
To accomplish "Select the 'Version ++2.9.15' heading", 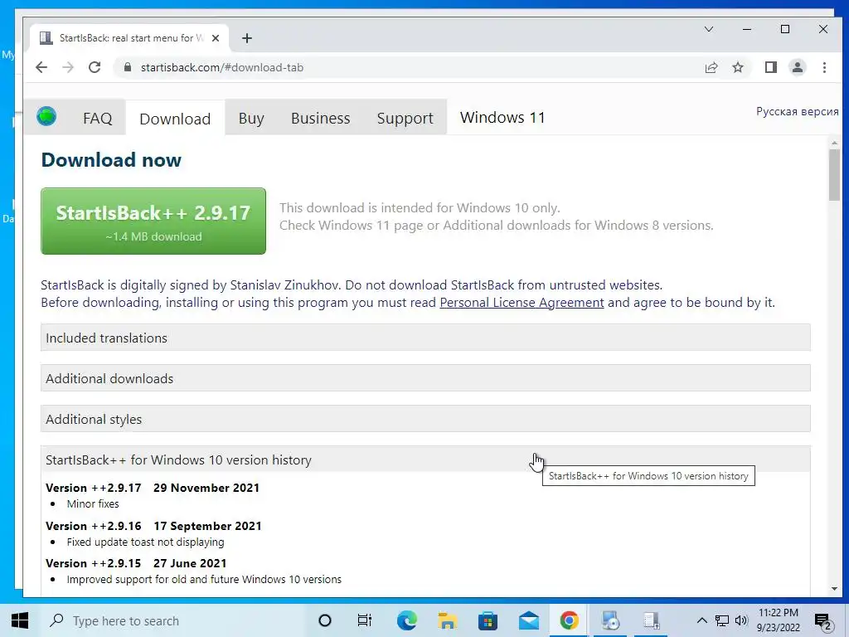I will tap(93, 563).
